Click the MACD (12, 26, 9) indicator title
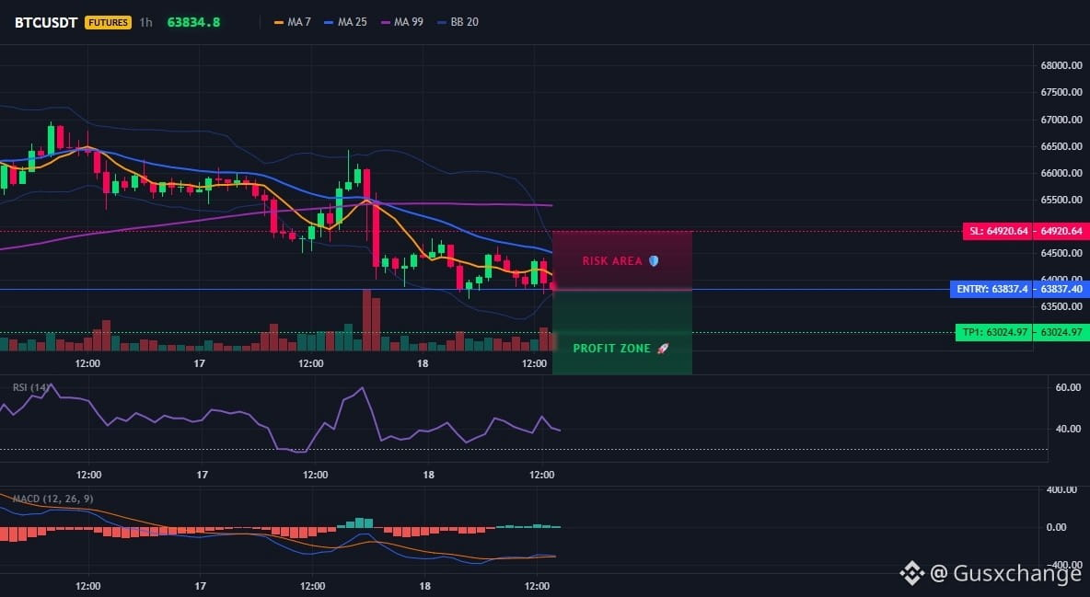The image size is (1090, 597). tap(52, 499)
